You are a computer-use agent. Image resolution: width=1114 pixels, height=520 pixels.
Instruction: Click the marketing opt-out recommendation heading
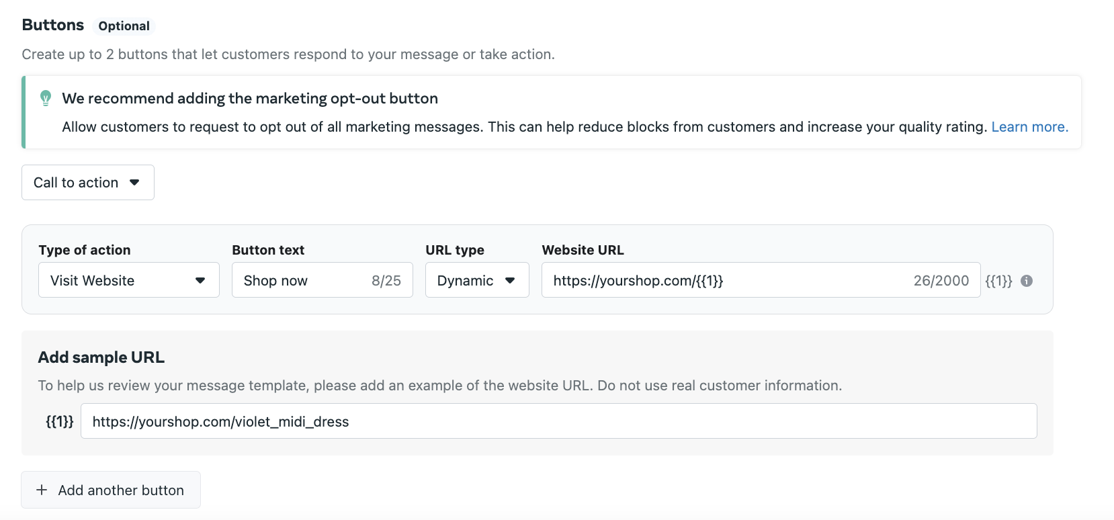point(250,98)
